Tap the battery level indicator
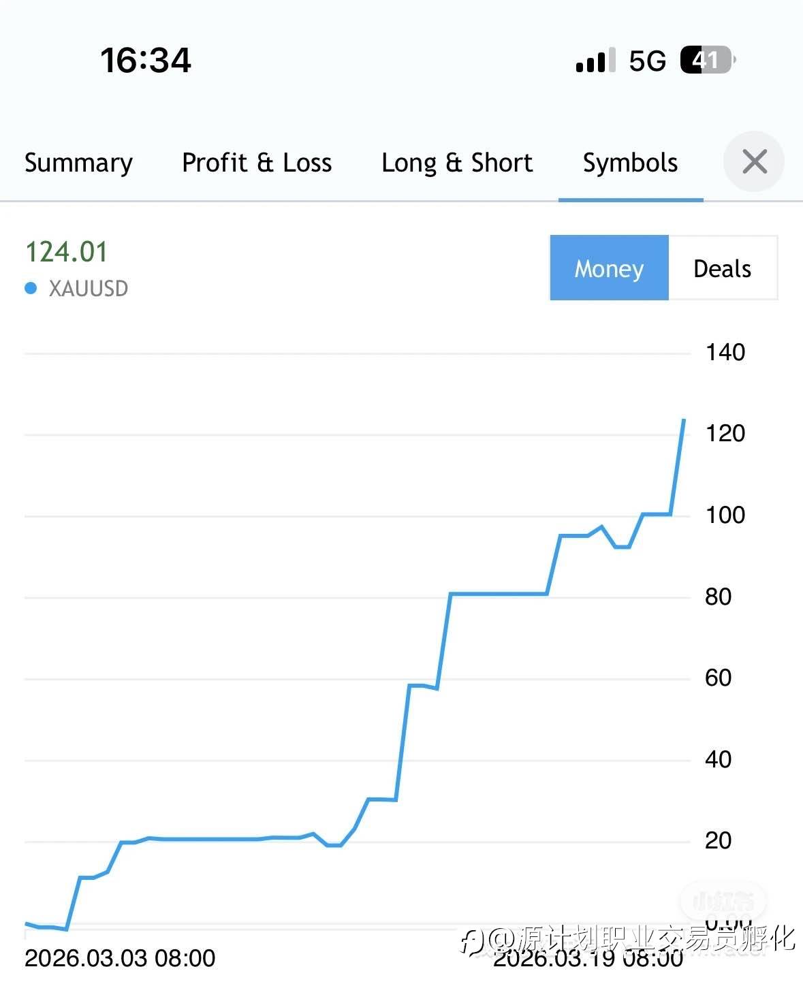The width and height of the screenshot is (803, 984). (707, 60)
